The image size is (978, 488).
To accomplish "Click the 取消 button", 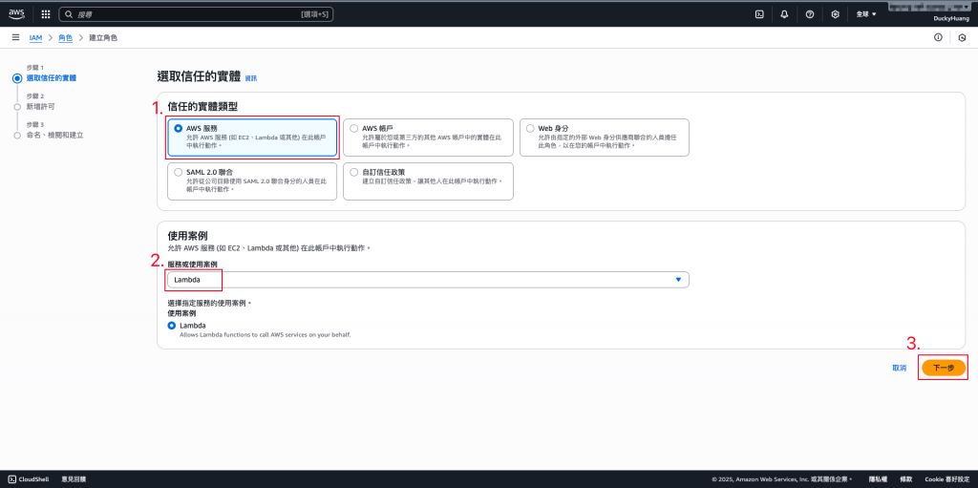I will click(900, 369).
